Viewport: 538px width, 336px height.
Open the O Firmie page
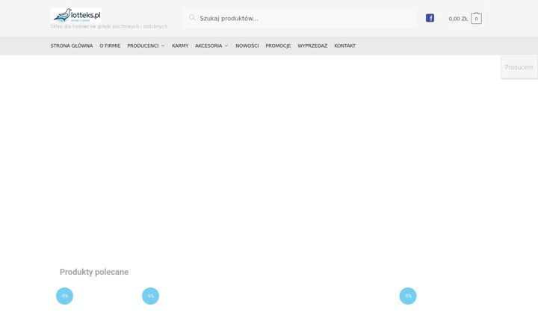tap(110, 46)
